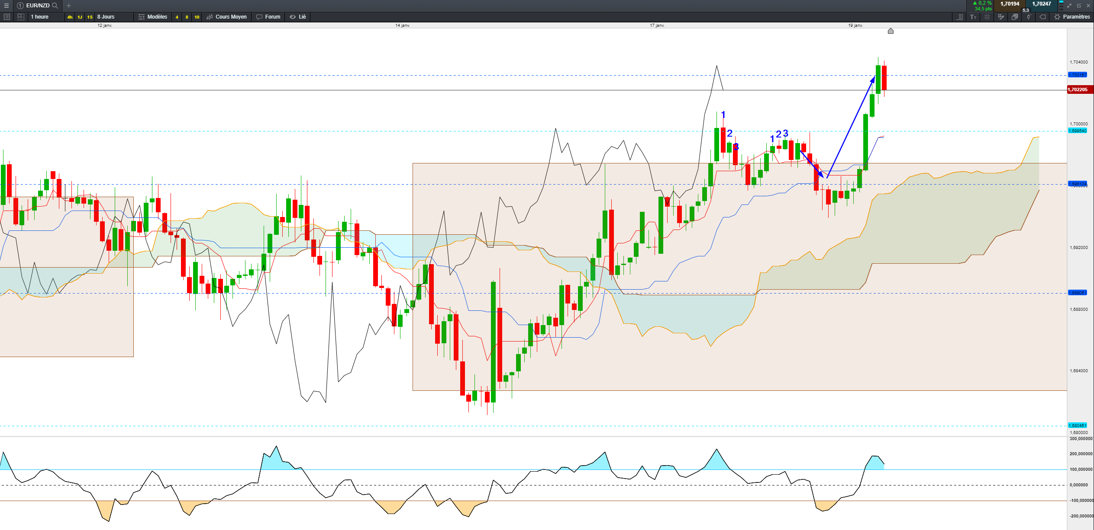Image resolution: width=1094 pixels, height=530 pixels.
Task: Click the 1,704000 price axis value
Action: pyautogui.click(x=1078, y=62)
